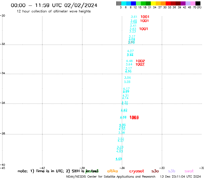Click the timestamp '13 Dec 23:11:04 UTC 2024'
This screenshot has width=204, height=179.
pyautogui.click(x=181, y=177)
